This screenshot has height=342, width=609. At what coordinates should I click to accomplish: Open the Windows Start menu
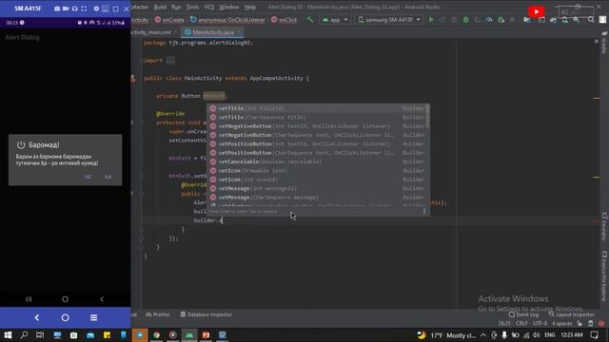click(x=8, y=335)
